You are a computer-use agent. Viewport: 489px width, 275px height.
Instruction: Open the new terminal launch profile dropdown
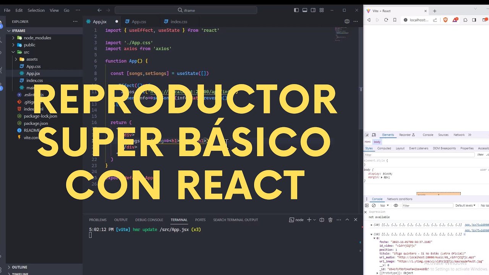click(x=315, y=220)
